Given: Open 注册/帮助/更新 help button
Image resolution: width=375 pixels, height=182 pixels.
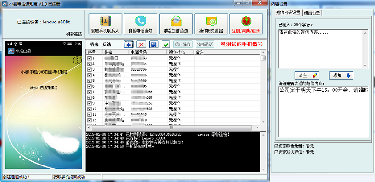Looking at the screenshot, I should tap(246, 24).
